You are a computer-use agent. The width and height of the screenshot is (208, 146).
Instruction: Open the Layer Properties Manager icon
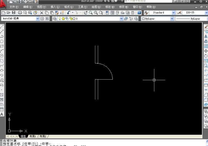pyautogui.click(x=55, y=19)
